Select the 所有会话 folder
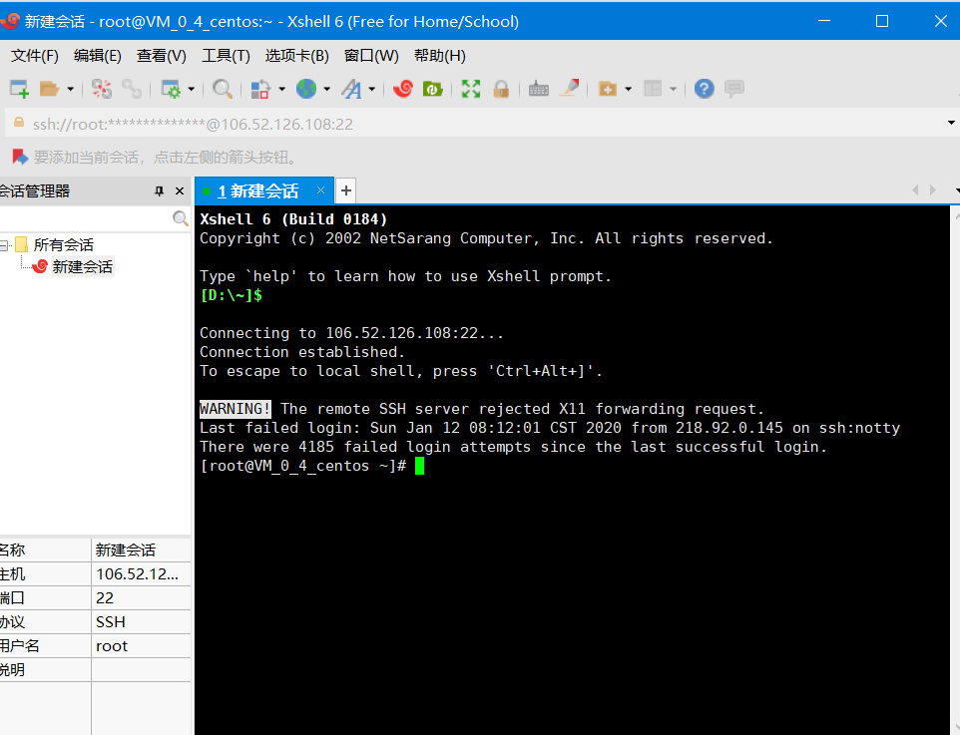Screen dimensions: 960x735 pos(63,244)
